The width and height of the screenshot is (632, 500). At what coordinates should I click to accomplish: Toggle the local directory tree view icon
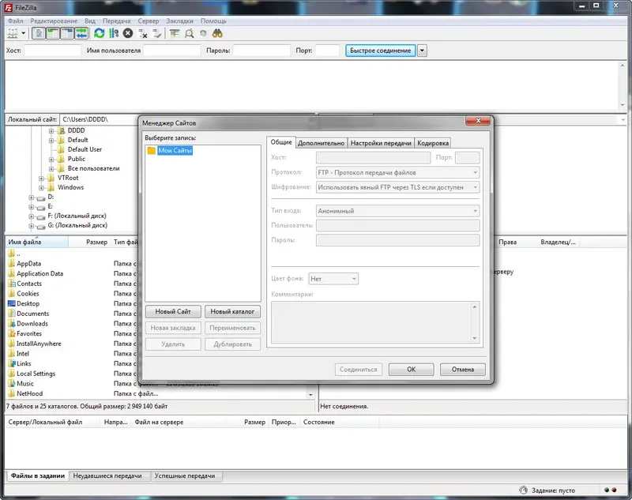pyautogui.click(x=53, y=33)
